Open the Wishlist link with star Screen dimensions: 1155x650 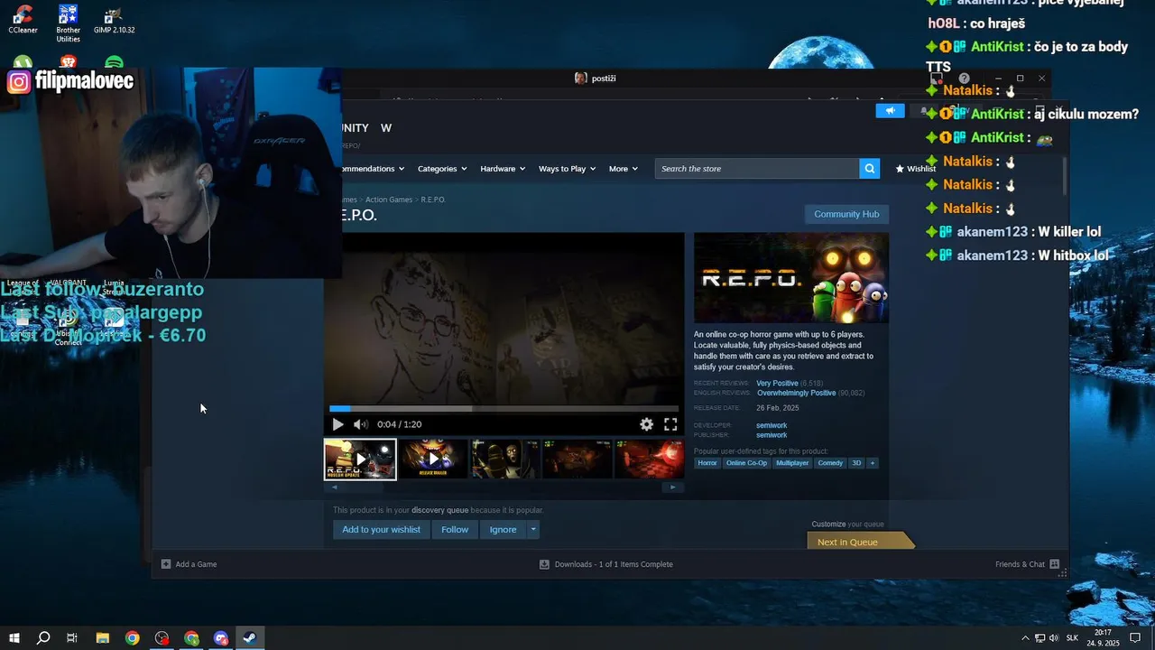(x=915, y=169)
